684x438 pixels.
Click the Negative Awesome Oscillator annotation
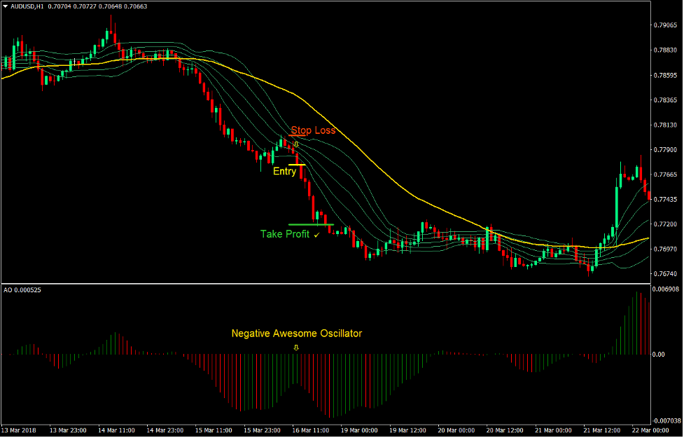[296, 334]
